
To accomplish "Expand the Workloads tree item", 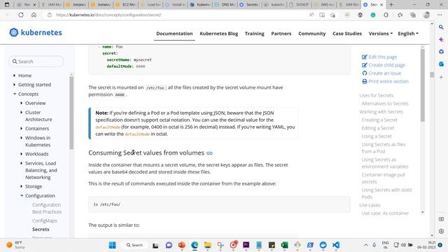I will tap(22, 154).
